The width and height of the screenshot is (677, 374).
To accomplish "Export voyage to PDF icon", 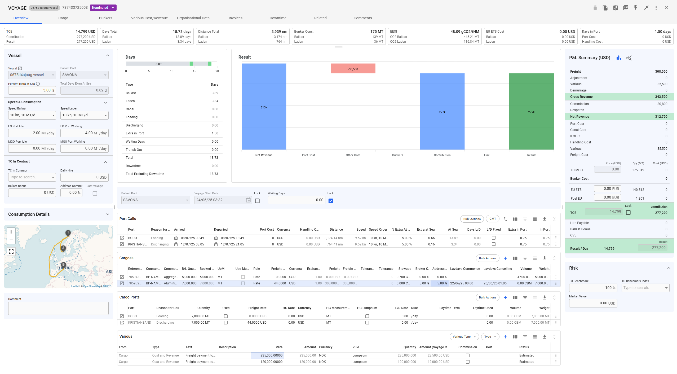I will [626, 8].
